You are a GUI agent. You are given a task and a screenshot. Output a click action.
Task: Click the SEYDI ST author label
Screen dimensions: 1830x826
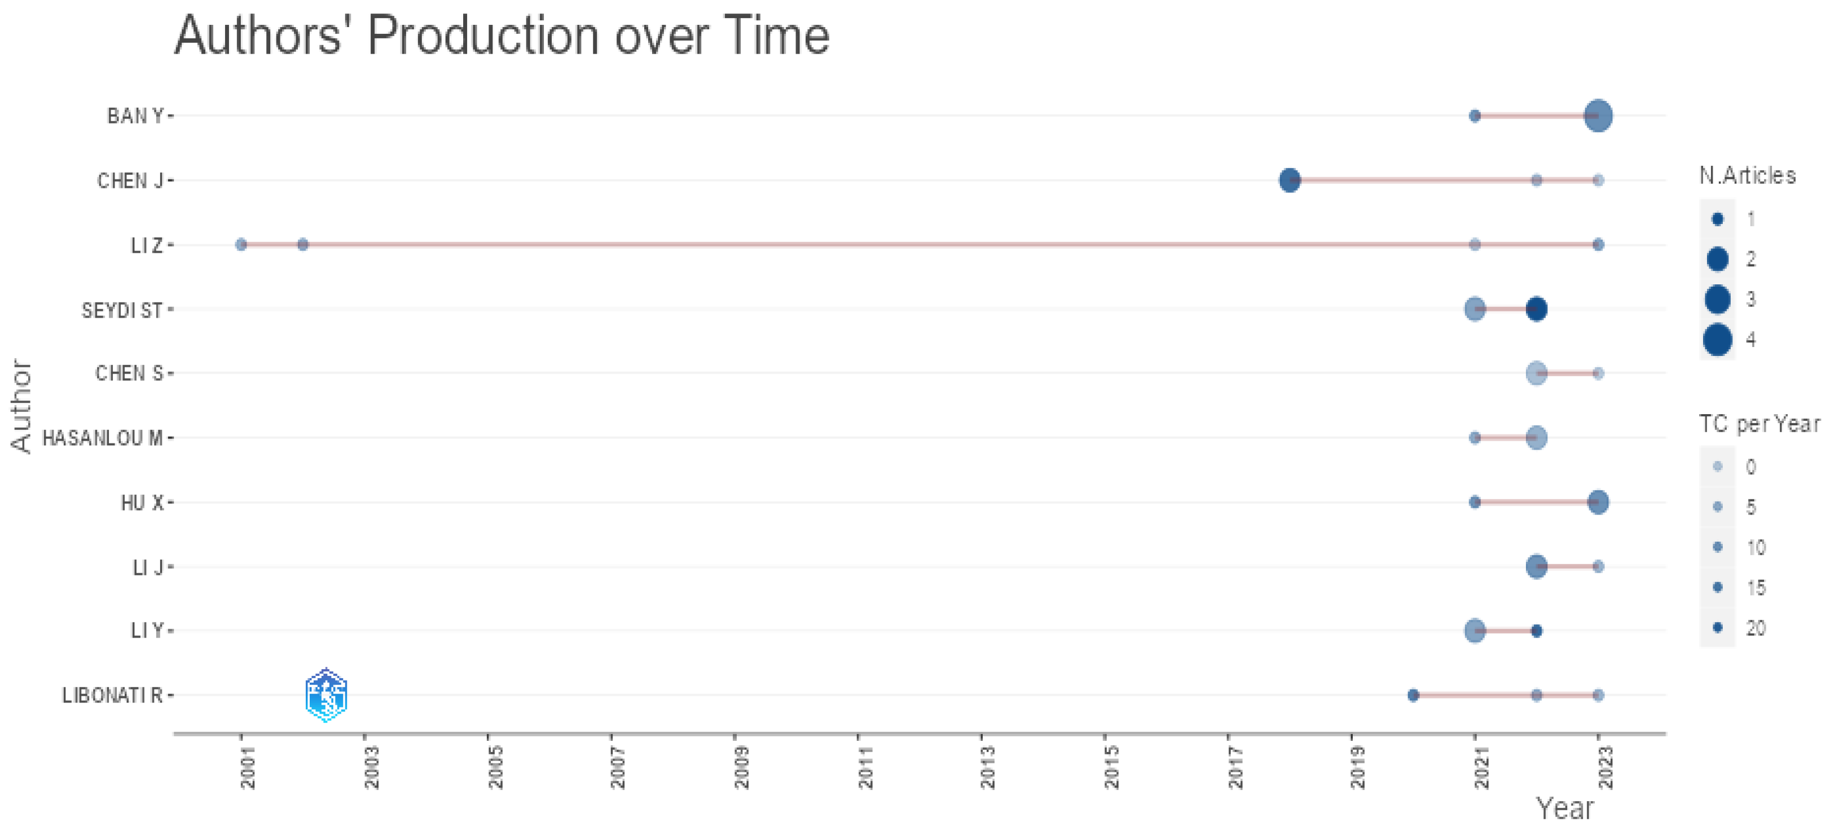pos(122,310)
